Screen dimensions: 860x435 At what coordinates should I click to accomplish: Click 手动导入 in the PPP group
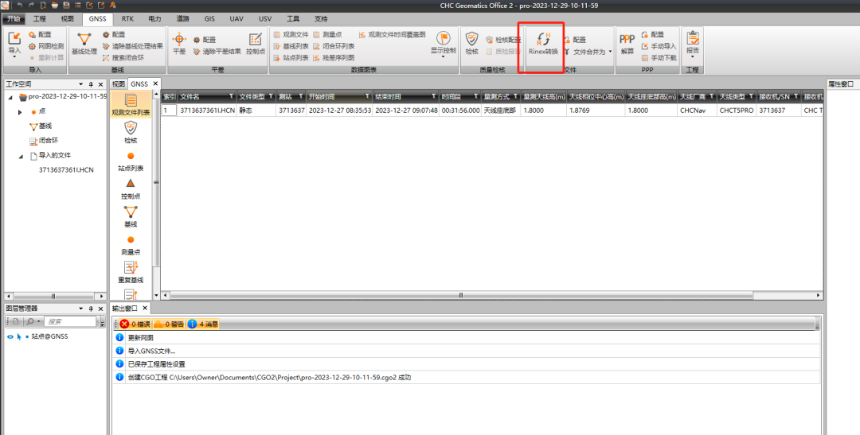point(659,46)
